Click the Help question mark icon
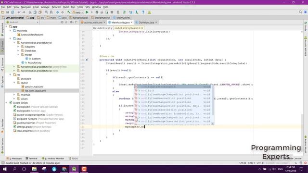Screen dimensions: 308x173 click(x=143, y=12)
